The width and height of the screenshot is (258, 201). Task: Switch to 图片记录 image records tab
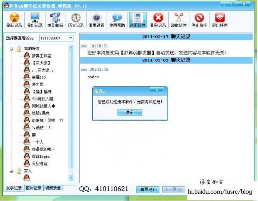tap(33, 188)
